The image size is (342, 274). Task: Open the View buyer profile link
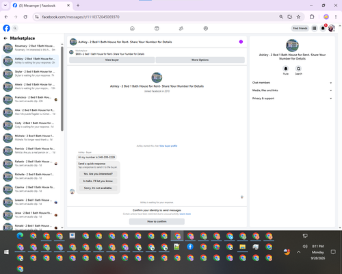tap(168, 146)
